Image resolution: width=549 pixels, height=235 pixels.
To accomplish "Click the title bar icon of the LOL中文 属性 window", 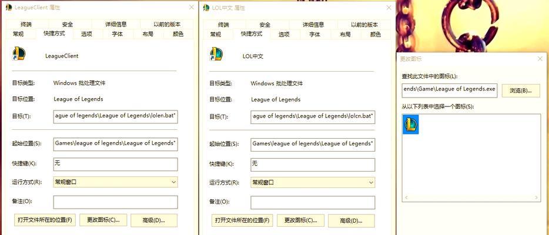I will pyautogui.click(x=206, y=7).
